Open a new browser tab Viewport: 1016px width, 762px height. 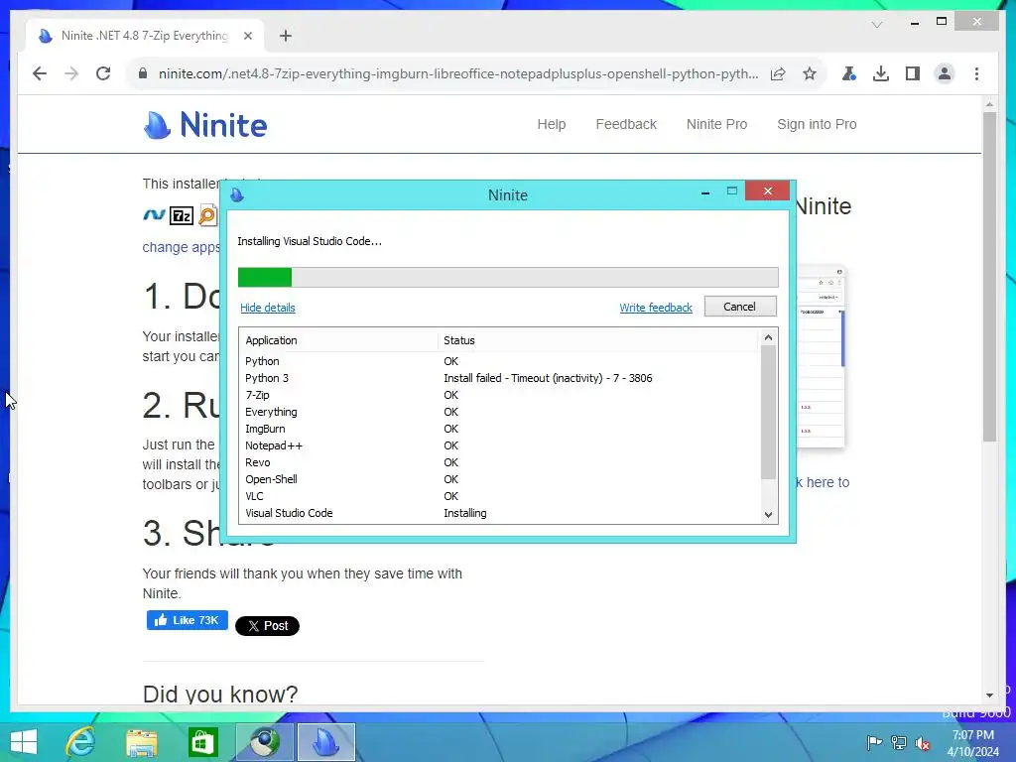(x=286, y=36)
